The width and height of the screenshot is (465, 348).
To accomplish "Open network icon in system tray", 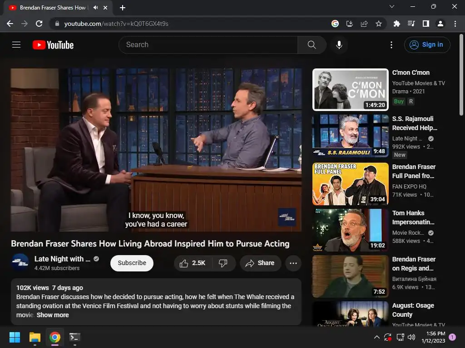I will (400, 337).
